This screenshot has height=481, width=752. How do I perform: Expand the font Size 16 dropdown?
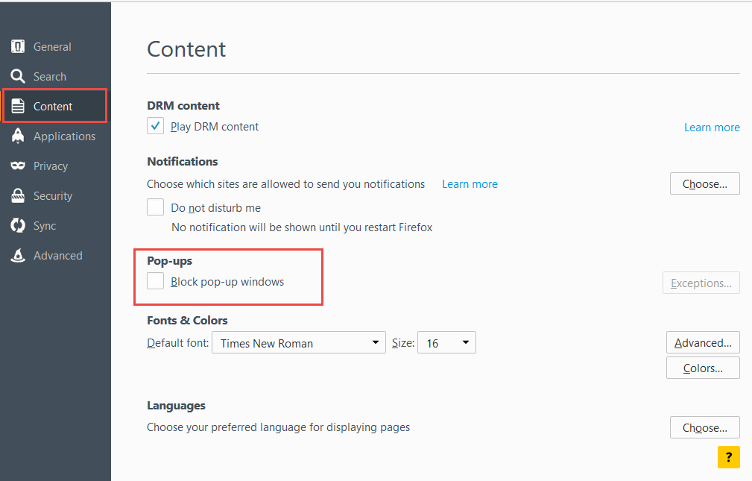click(x=446, y=343)
